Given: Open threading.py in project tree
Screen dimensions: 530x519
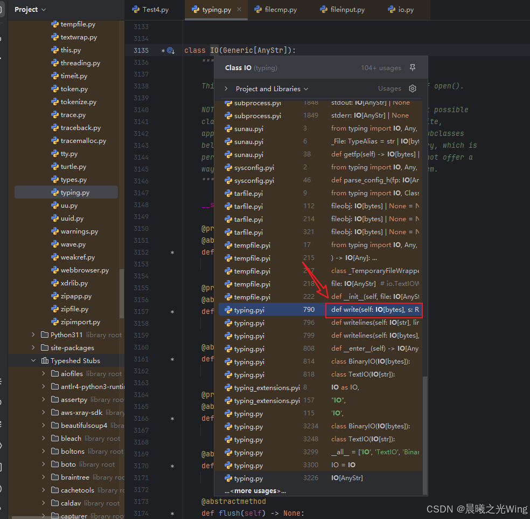Looking at the screenshot, I should [76, 63].
